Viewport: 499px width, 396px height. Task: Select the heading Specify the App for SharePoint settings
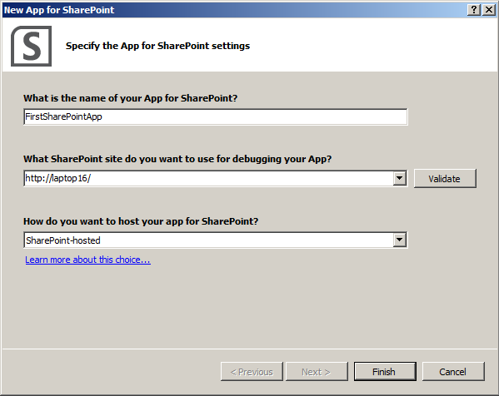click(157, 46)
